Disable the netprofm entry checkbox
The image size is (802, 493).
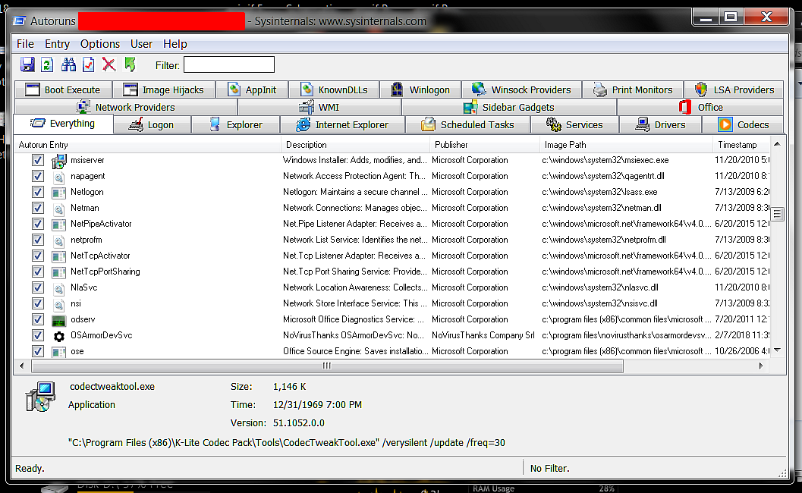click(x=37, y=240)
